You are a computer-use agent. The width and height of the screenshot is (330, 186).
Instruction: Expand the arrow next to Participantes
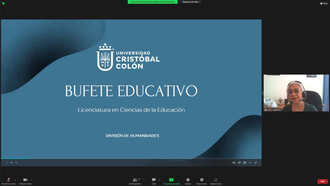point(144,180)
